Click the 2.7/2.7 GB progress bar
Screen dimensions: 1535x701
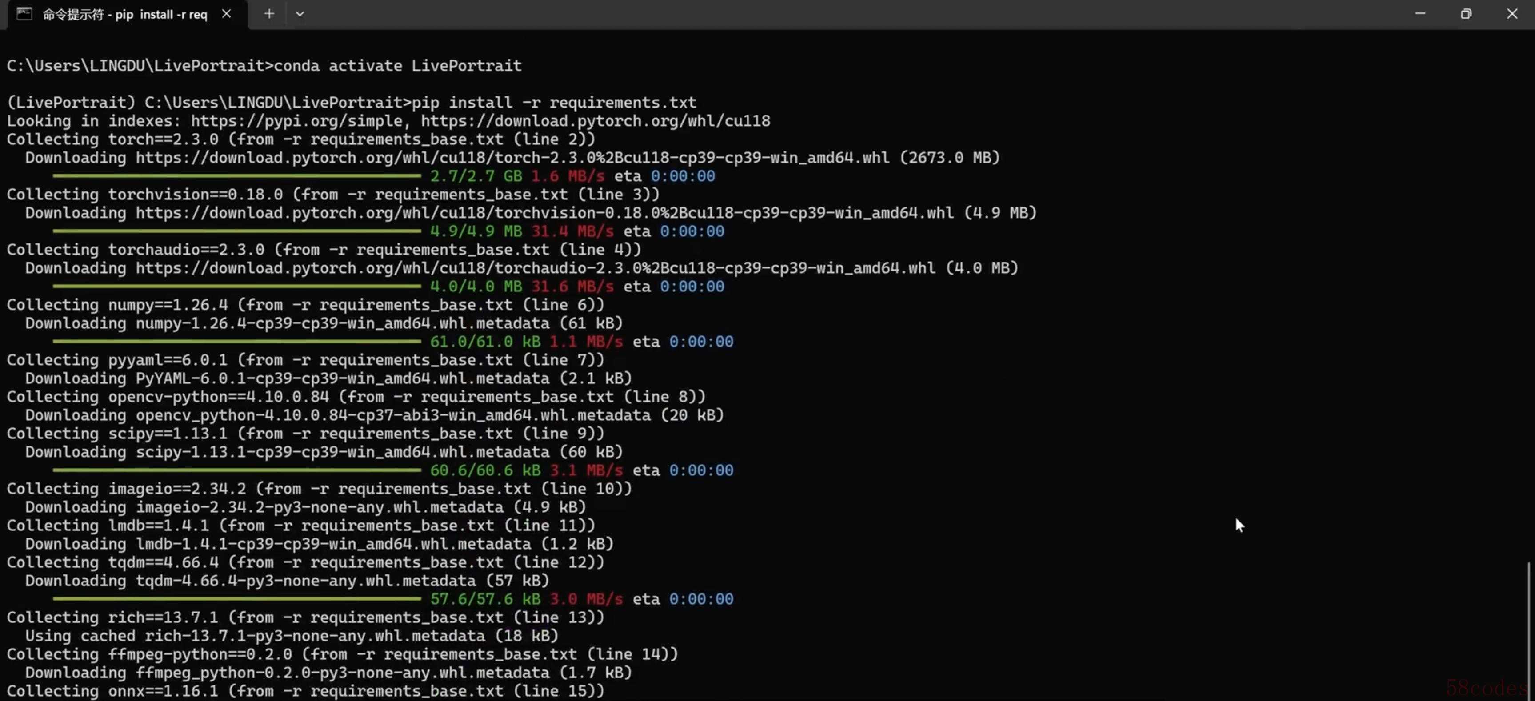pyautogui.click(x=236, y=176)
